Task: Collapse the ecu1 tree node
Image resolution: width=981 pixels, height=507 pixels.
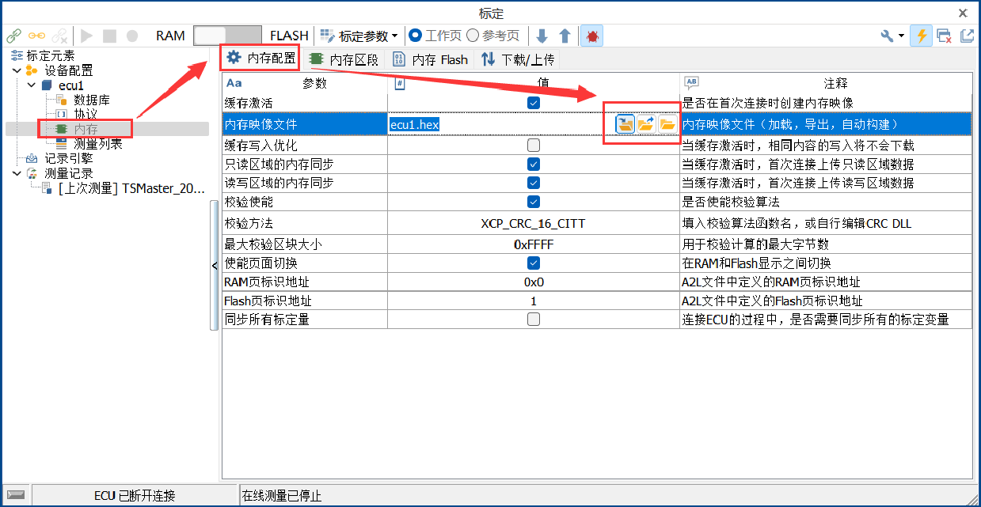Action: pos(31,85)
